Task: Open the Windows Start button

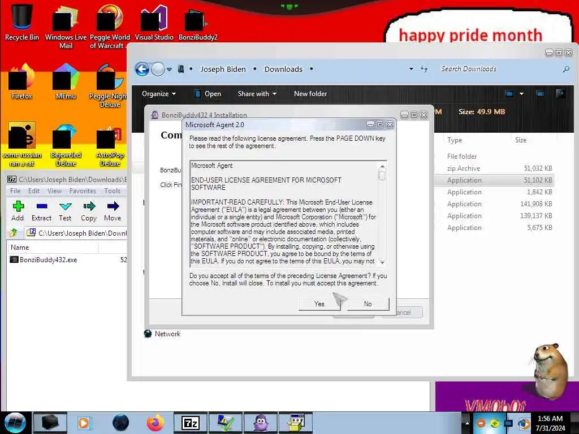Action: pos(15,423)
